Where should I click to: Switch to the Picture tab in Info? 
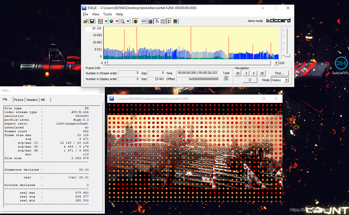click(x=19, y=100)
